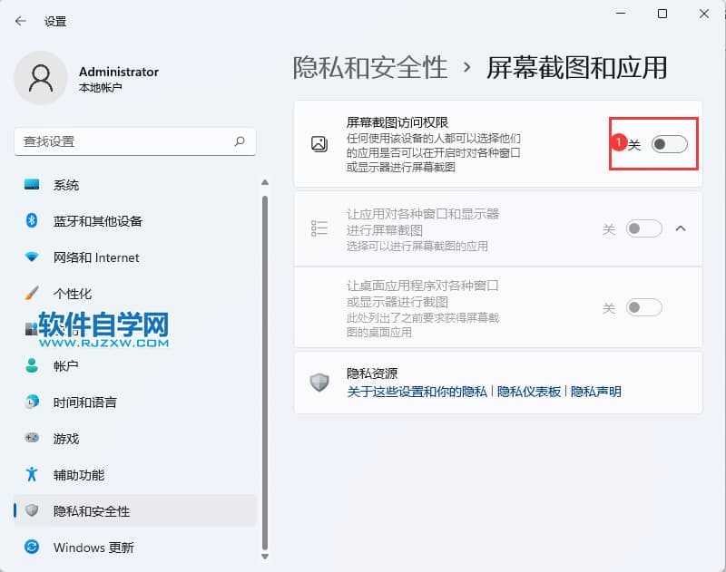Screen dimensions: 726x572
Task: Open the 隐私仪表板 link
Action: coord(529,392)
